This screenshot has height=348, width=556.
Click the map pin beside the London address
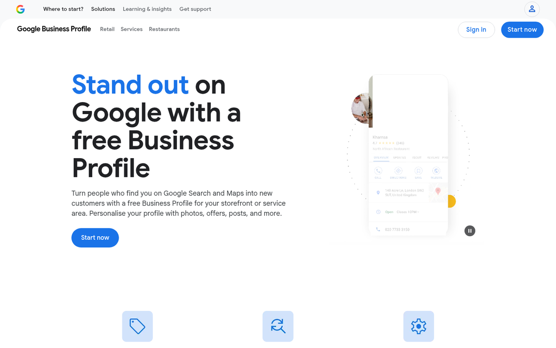point(378,192)
